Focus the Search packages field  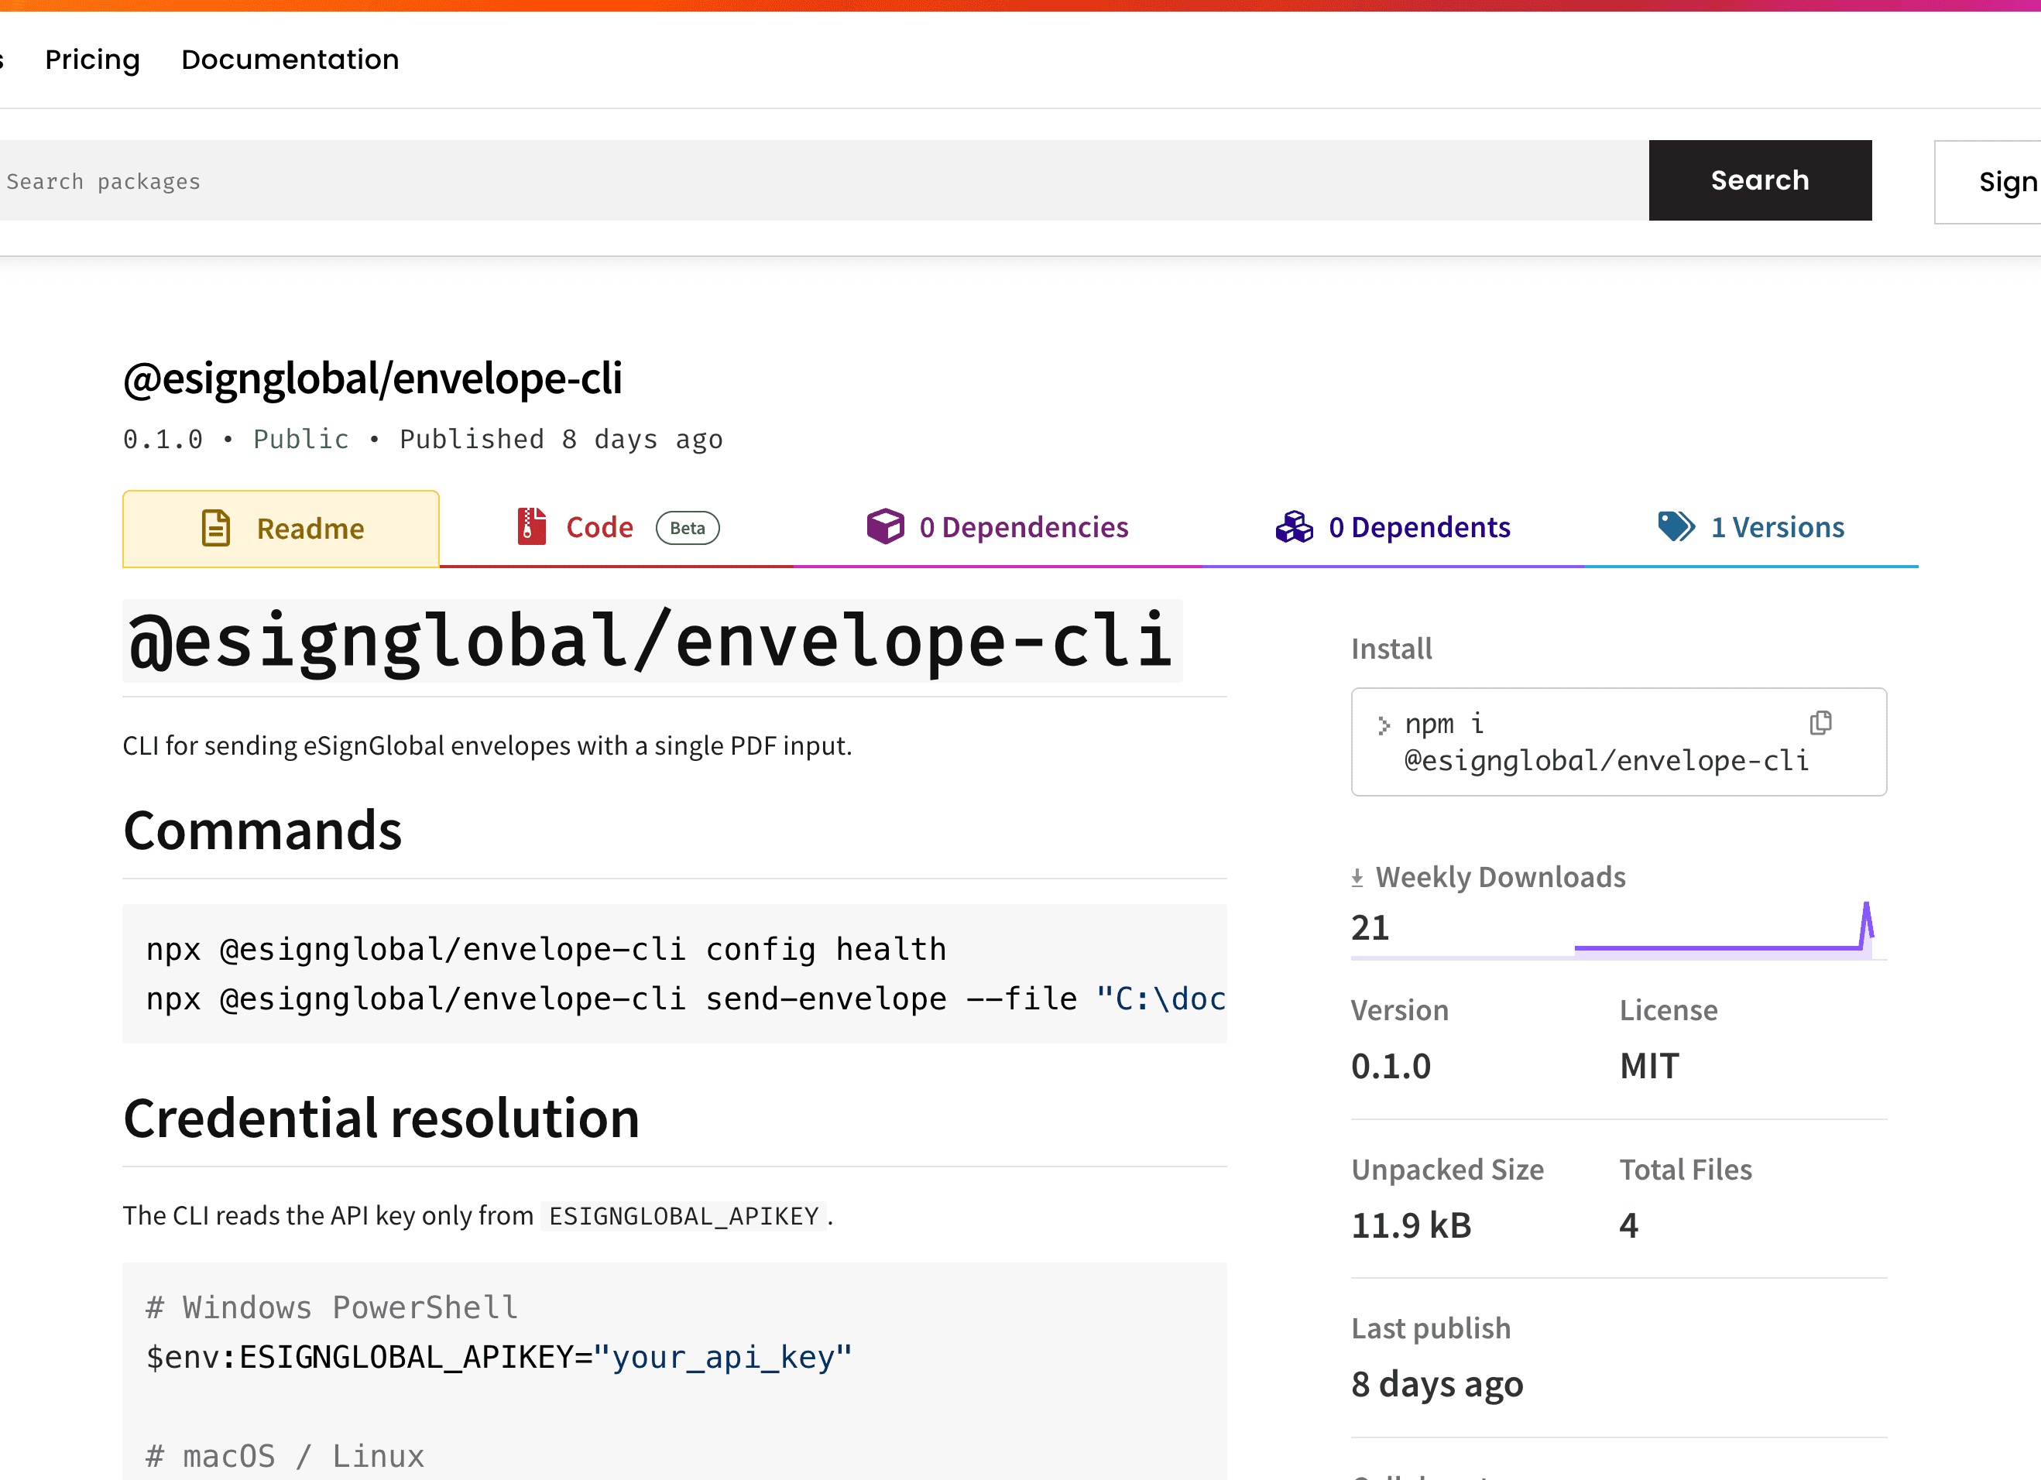pyautogui.click(x=823, y=180)
